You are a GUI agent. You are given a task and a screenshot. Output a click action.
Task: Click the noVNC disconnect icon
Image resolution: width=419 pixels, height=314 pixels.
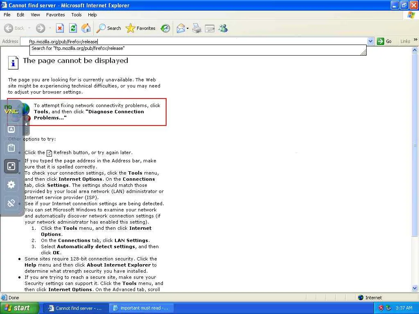point(11,203)
